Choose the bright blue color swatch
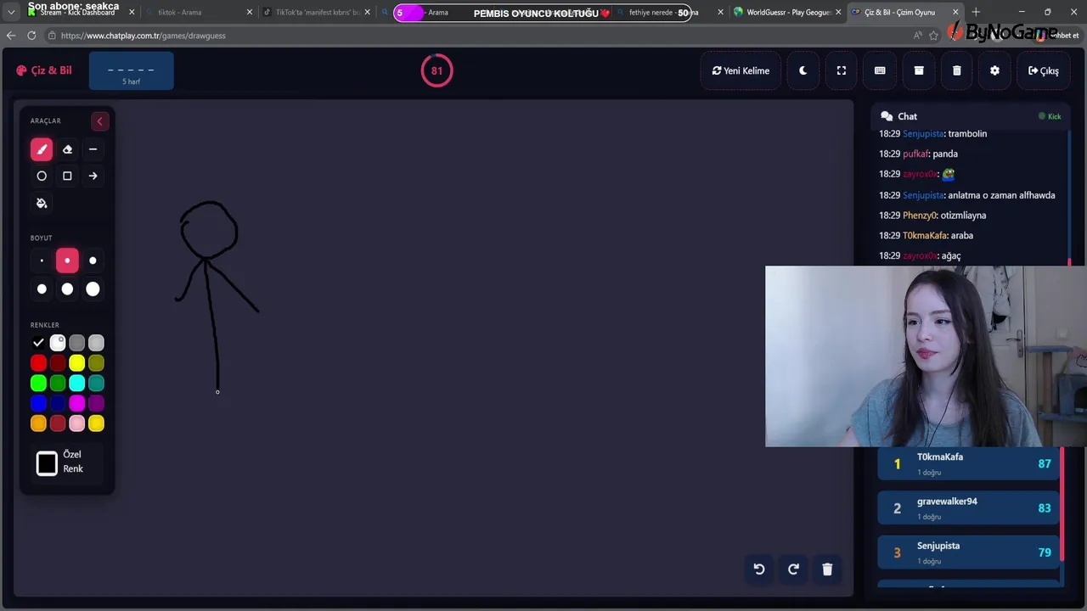Screen dimensions: 1087x611 38,403
